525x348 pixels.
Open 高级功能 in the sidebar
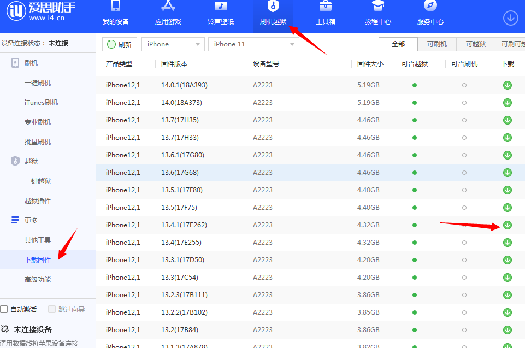tap(38, 279)
